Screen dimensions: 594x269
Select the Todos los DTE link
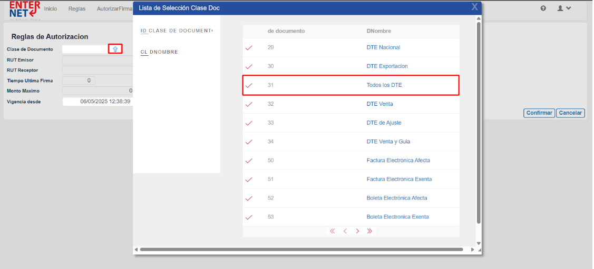[384, 85]
